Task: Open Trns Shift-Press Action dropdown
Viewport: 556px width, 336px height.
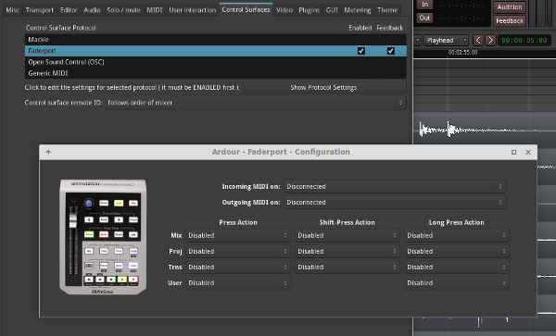Action: [347, 268]
